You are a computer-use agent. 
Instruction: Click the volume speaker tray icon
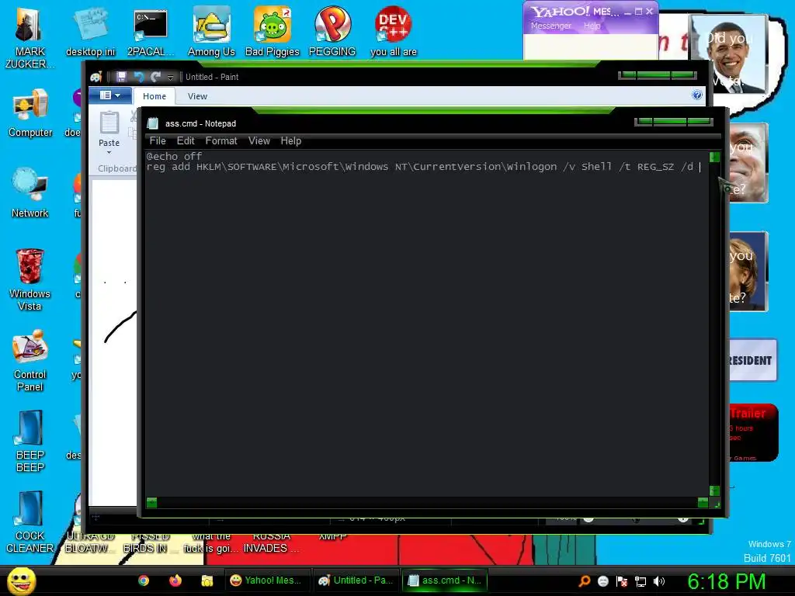pyautogui.click(x=659, y=580)
